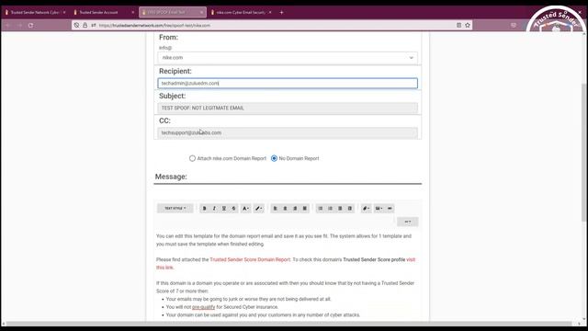The image size is (588, 331).
Task: Click the Recipient email input field
Action: pos(288,84)
